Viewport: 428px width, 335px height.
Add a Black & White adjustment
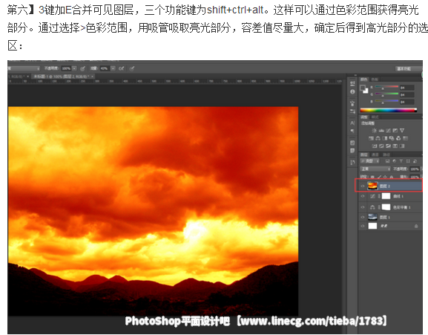(385, 138)
